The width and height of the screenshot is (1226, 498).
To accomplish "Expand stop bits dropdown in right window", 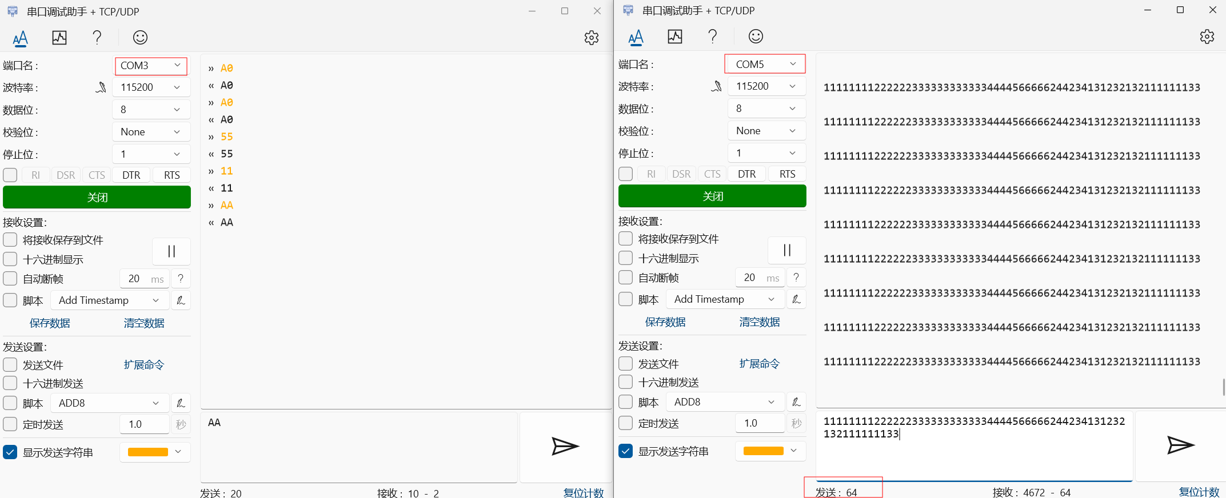I will pyautogui.click(x=767, y=153).
